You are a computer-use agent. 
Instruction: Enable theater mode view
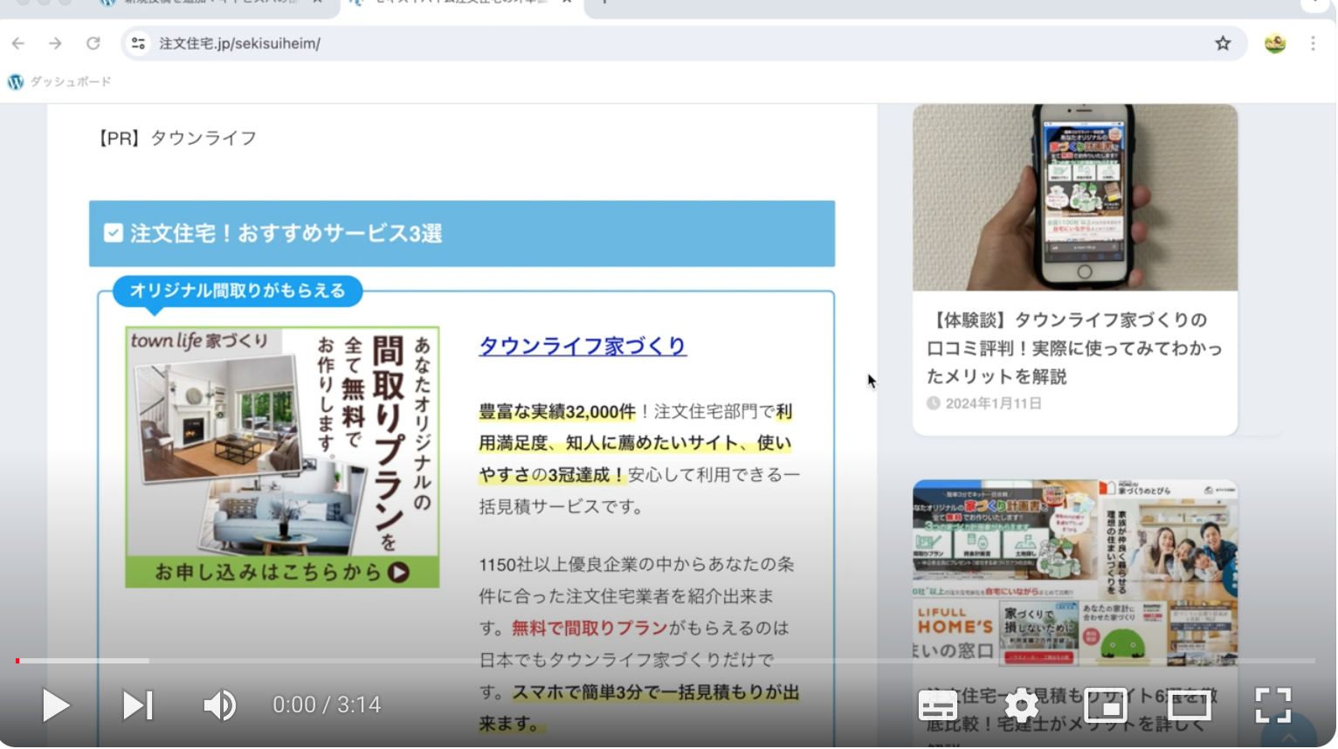pyautogui.click(x=1190, y=705)
